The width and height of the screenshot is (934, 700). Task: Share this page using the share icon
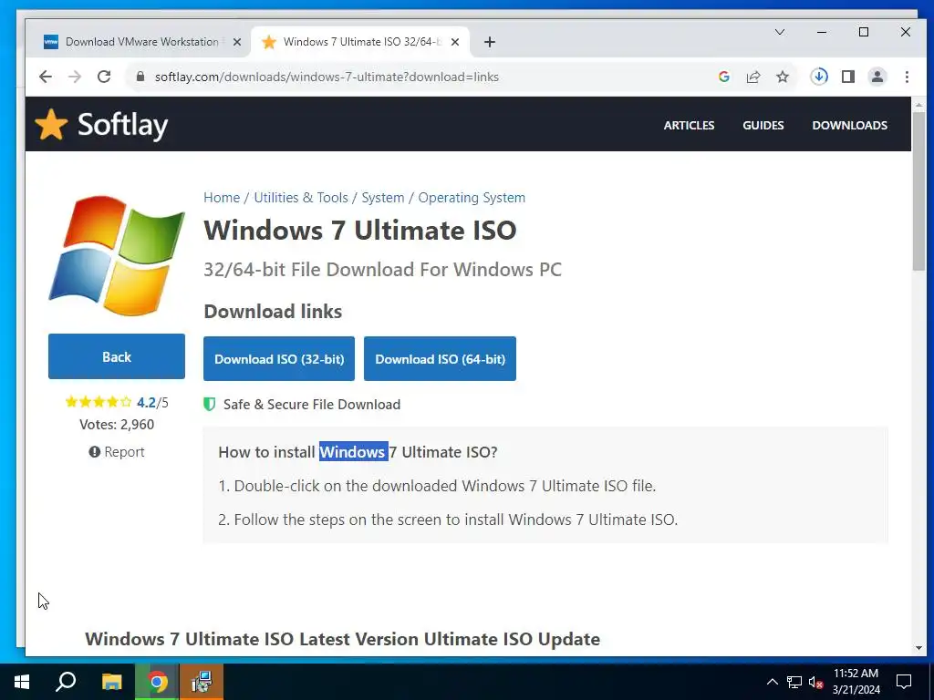point(753,77)
